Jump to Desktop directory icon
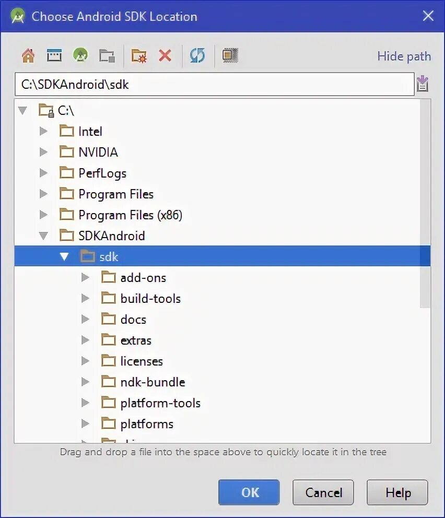 click(x=54, y=55)
